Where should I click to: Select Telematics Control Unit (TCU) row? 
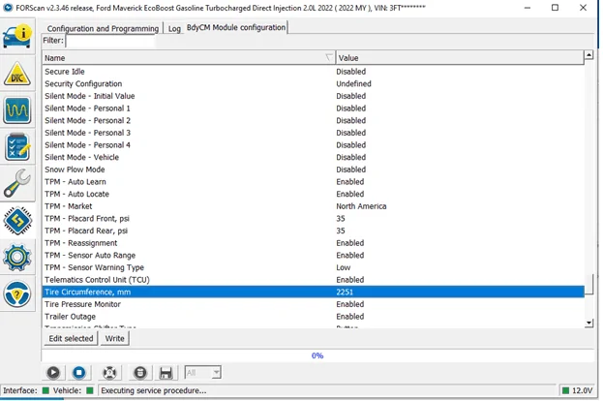(313, 280)
